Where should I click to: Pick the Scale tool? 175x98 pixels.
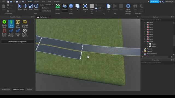click(x=31, y=7)
